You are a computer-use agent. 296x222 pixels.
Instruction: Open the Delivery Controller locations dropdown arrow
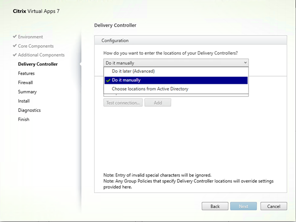(245, 62)
